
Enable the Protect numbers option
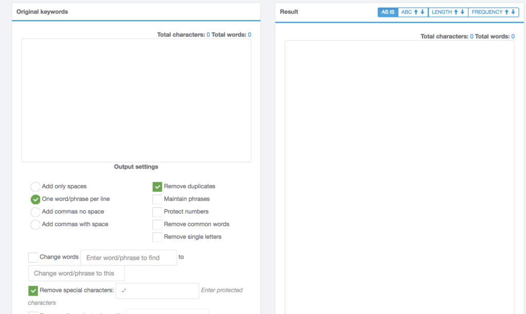[x=157, y=212]
